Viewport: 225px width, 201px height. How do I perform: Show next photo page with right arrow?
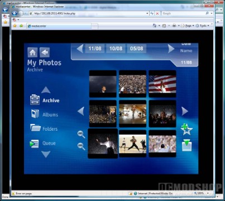(185, 111)
